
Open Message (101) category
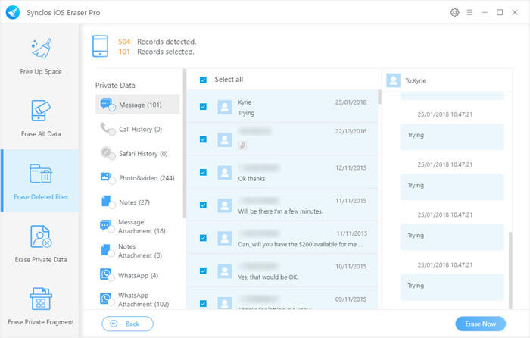[x=138, y=105]
